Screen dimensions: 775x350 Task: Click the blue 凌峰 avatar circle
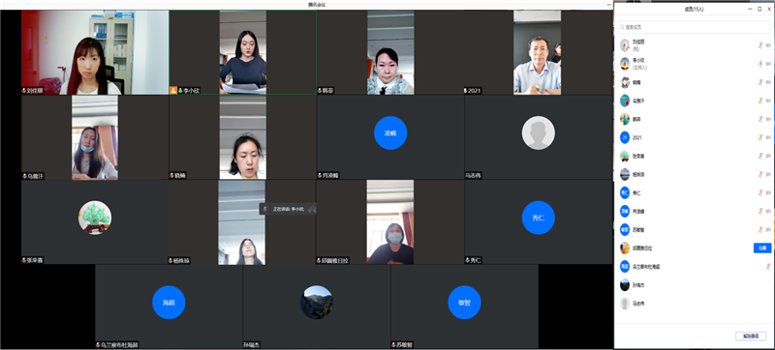[x=390, y=132]
